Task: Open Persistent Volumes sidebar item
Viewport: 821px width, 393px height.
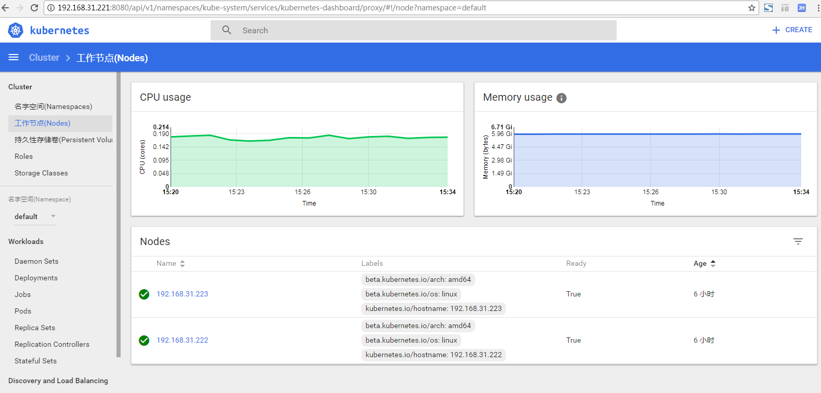Action: (x=63, y=140)
